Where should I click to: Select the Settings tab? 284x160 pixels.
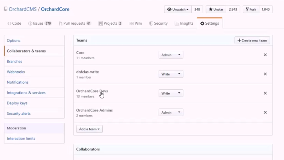tap(210, 23)
